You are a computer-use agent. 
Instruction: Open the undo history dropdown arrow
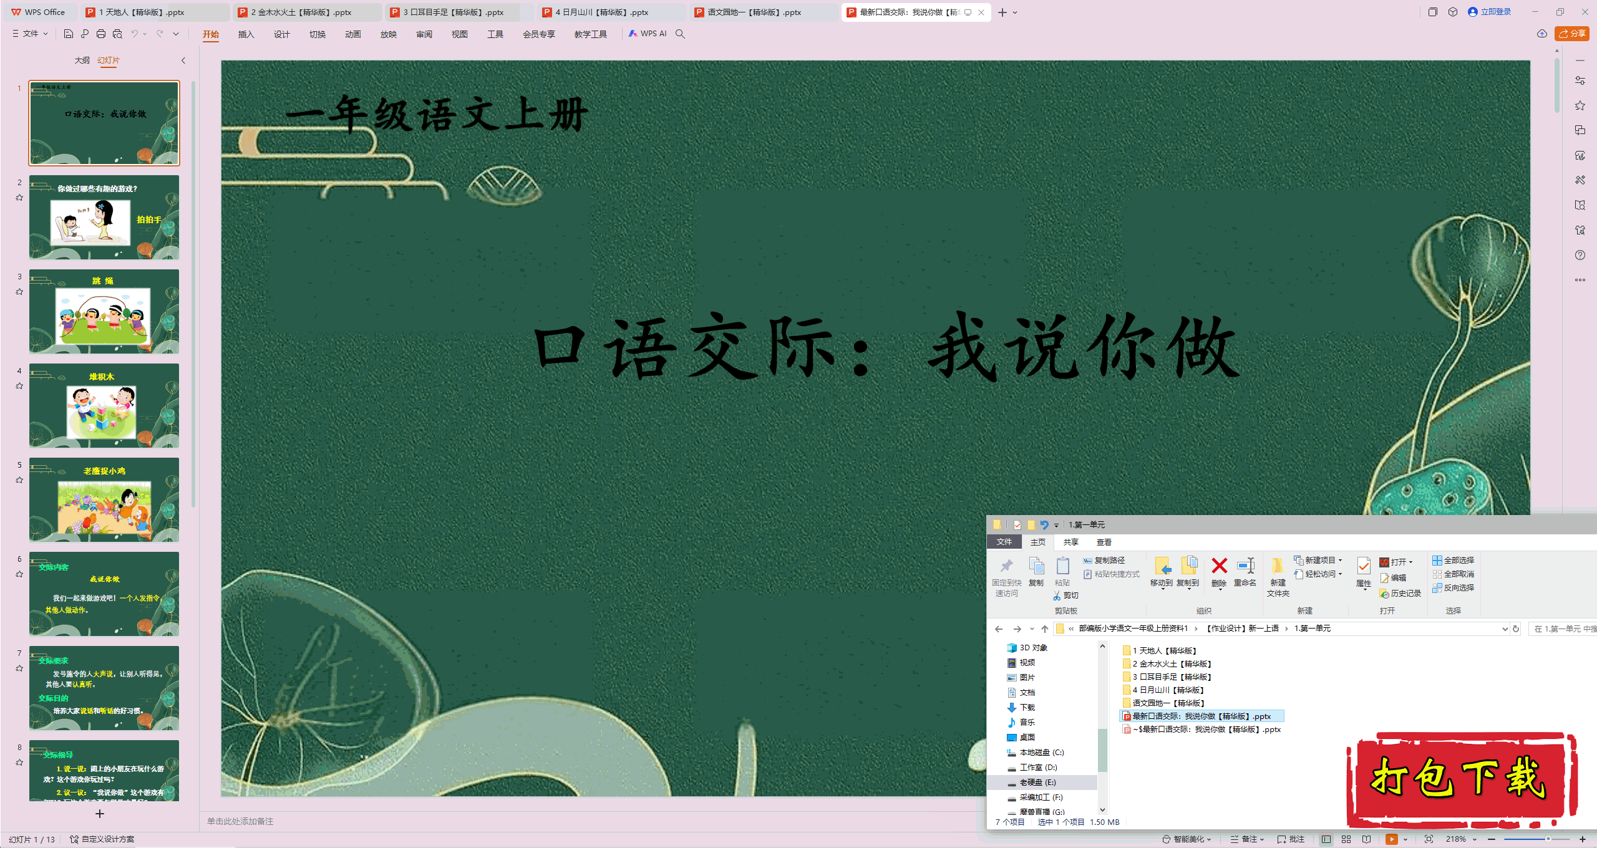pos(145,34)
